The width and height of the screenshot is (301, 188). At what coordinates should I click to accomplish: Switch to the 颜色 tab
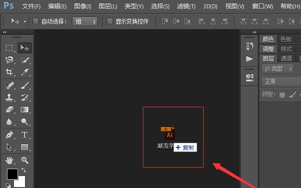[268, 39]
